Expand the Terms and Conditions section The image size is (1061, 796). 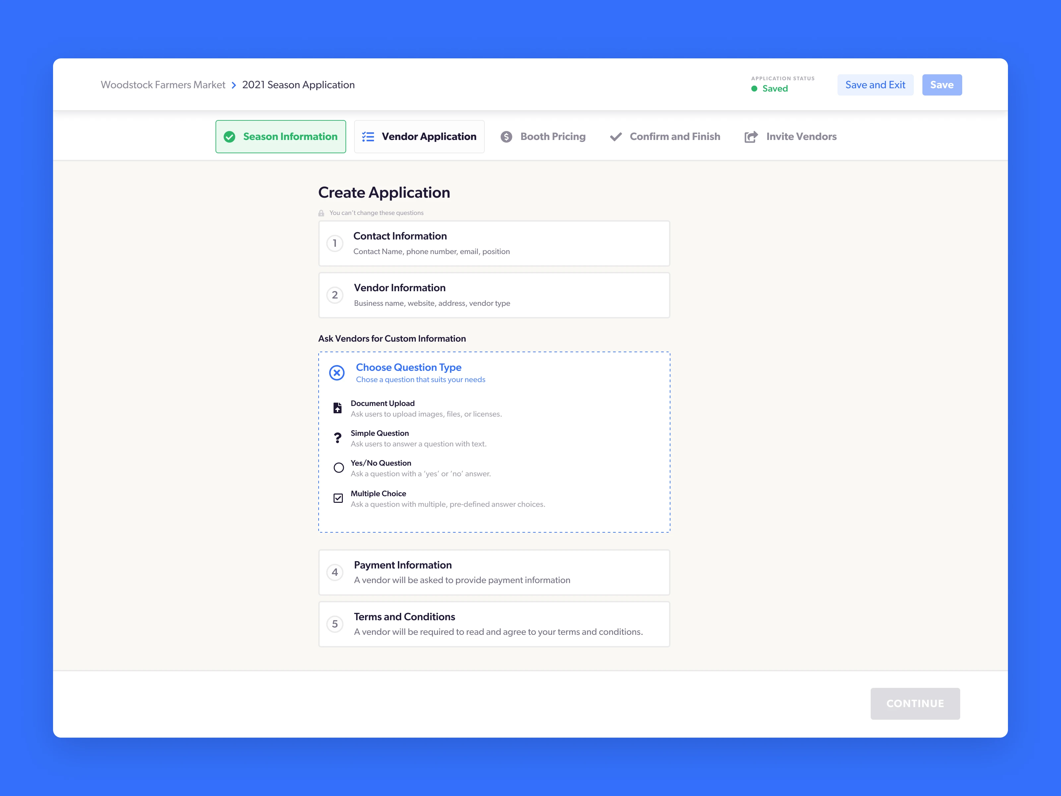[494, 624]
